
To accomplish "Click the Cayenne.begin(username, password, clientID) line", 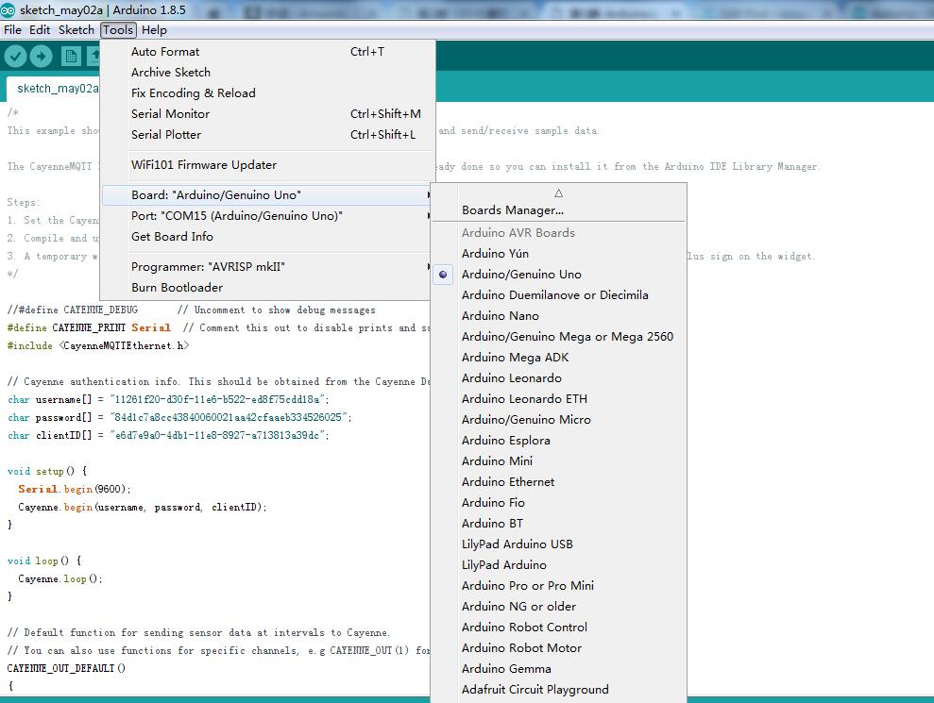I will pos(143,507).
